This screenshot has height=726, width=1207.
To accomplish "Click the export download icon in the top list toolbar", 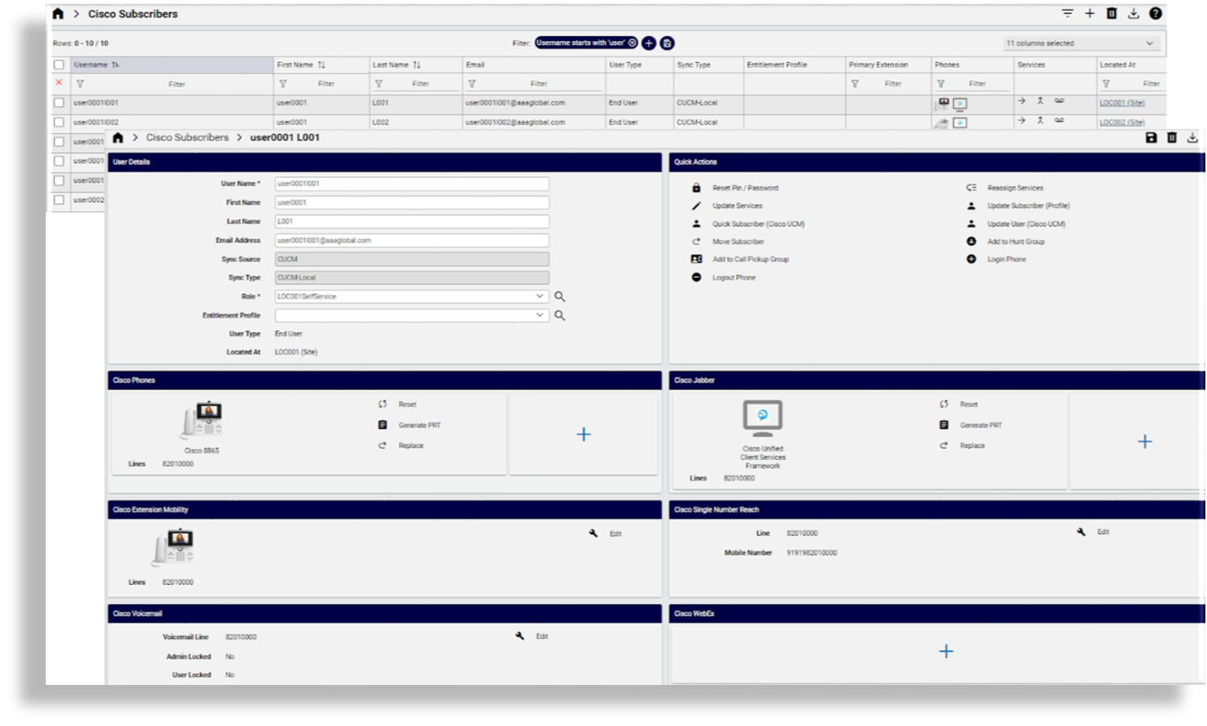I will pos(1134,14).
